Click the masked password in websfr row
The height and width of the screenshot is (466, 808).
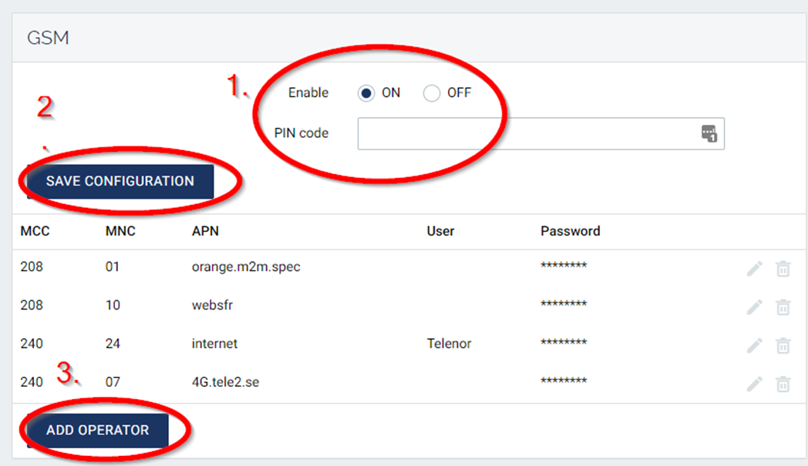(564, 303)
